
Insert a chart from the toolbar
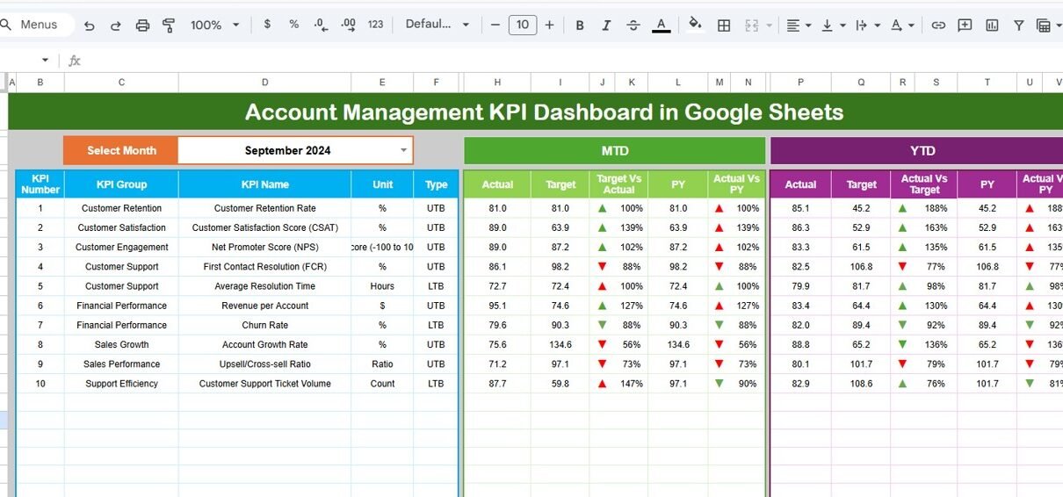[x=992, y=25]
